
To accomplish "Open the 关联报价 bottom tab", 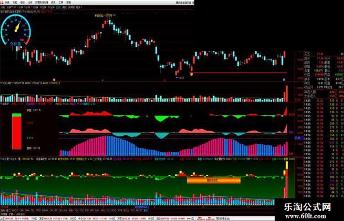I will pyautogui.click(x=20, y=214).
